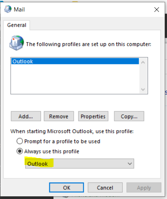Click the profile list scroll up arrow
This screenshot has height=199, width=167.
click(143, 62)
